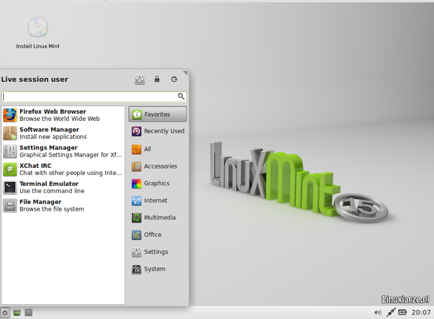Launch the Terminal Emulator
434x319 pixels.
click(x=63, y=187)
